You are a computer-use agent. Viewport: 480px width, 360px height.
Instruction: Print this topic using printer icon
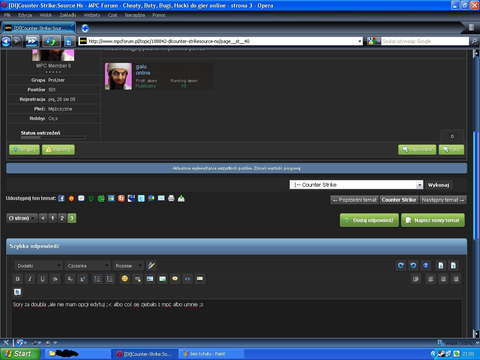tap(171, 198)
